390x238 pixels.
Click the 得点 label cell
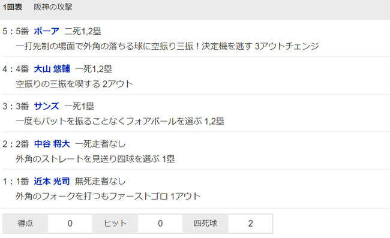[25, 224]
